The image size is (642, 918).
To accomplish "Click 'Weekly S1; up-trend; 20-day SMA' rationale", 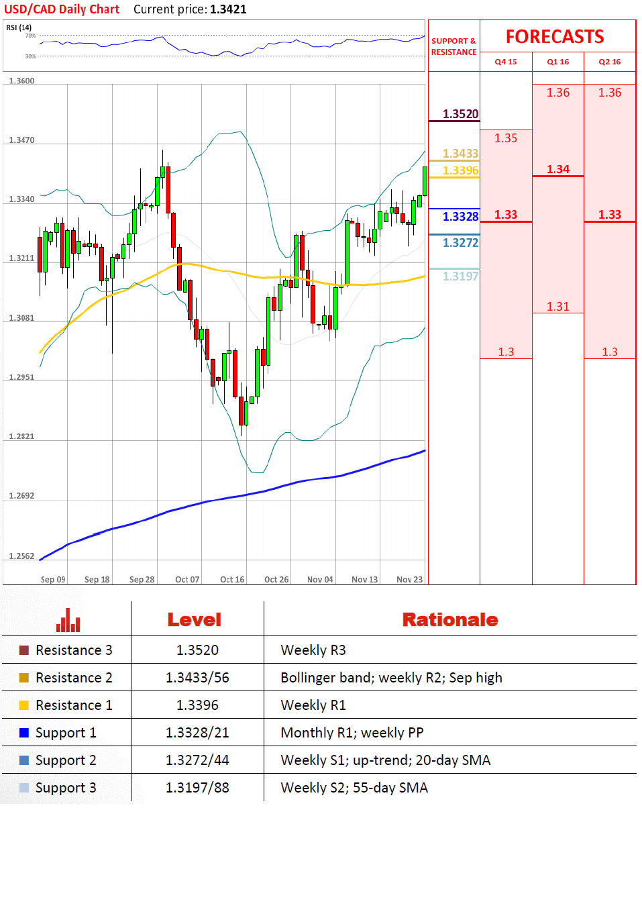I will coord(386,760).
